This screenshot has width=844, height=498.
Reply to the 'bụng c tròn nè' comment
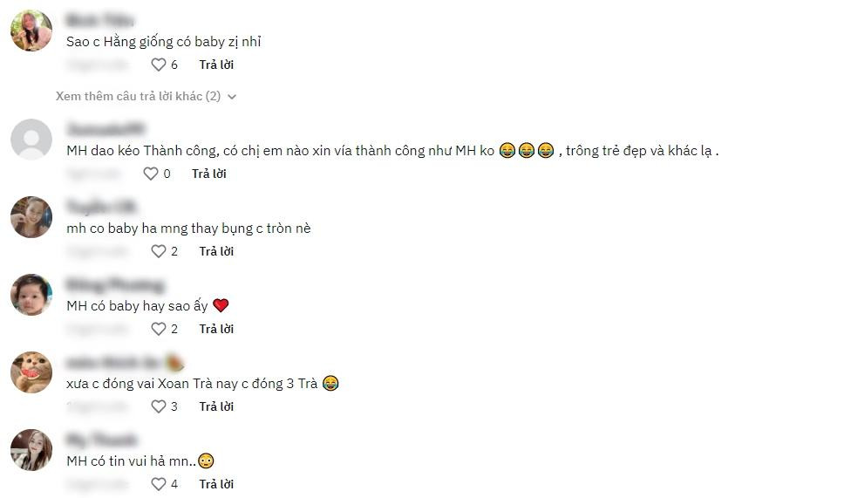tap(216, 251)
